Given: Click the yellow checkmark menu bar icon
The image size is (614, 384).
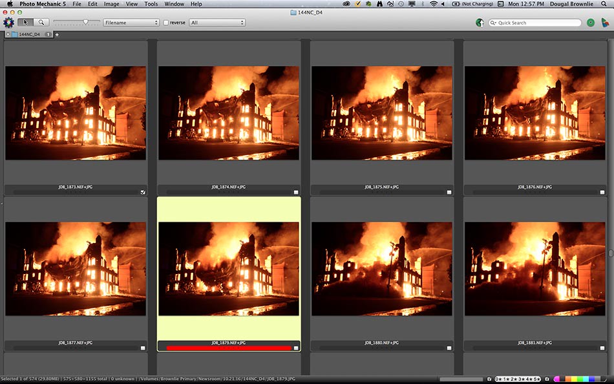Looking at the screenshot, I should coord(358,4).
